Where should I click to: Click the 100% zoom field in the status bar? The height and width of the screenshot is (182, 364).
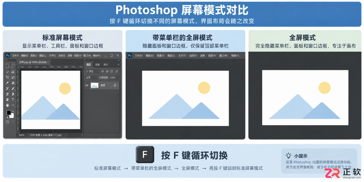point(21,135)
